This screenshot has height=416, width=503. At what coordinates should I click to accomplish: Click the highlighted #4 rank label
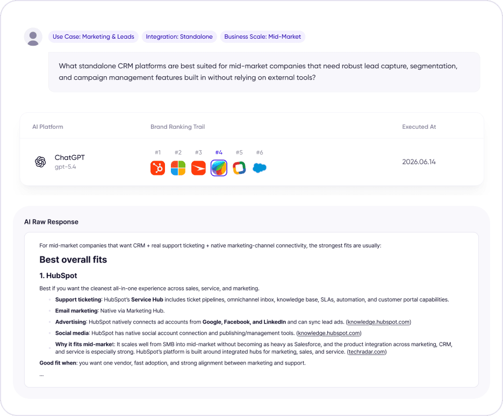(x=219, y=152)
